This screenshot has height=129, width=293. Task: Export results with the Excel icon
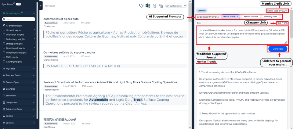tap(148, 6)
